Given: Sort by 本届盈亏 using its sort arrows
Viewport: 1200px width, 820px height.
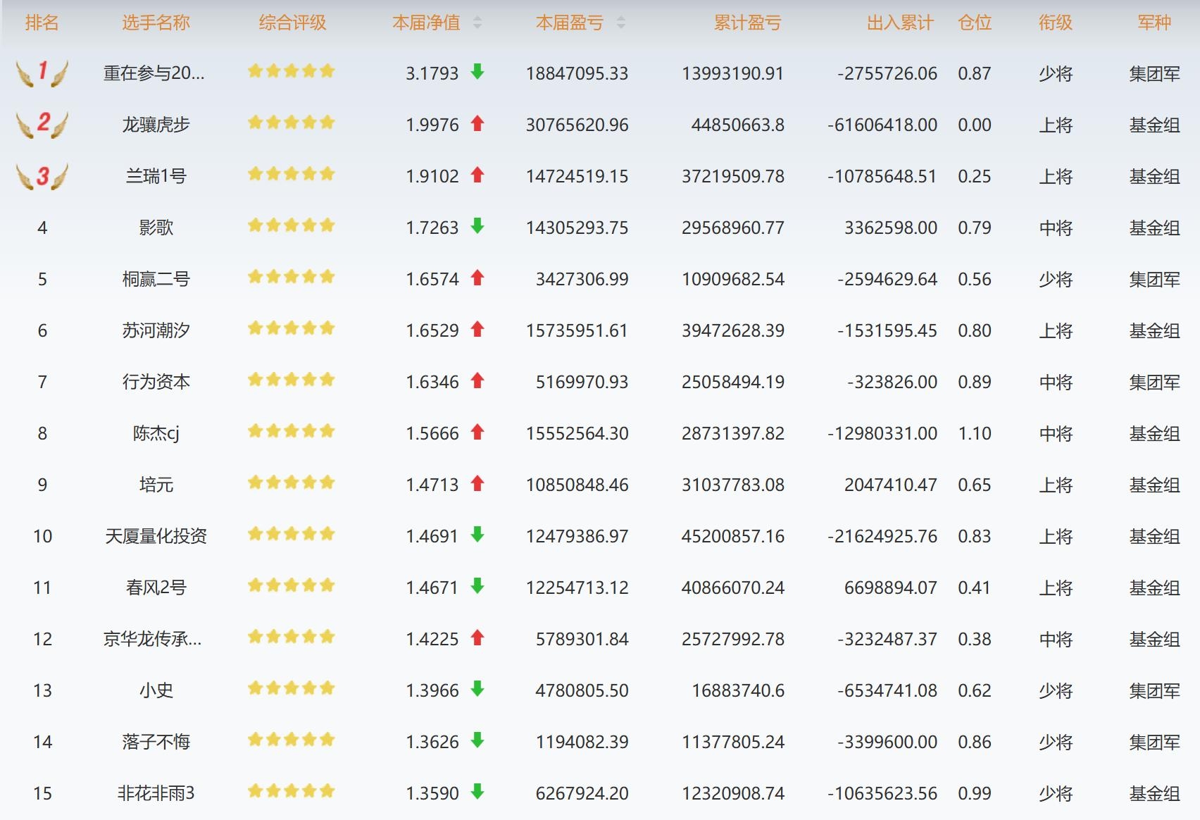Looking at the screenshot, I should point(620,23).
